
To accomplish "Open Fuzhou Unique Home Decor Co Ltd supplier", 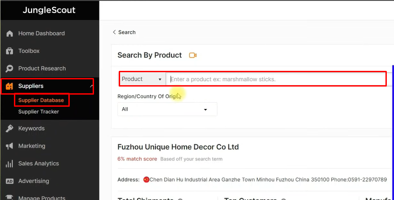I will pyautogui.click(x=178, y=147).
